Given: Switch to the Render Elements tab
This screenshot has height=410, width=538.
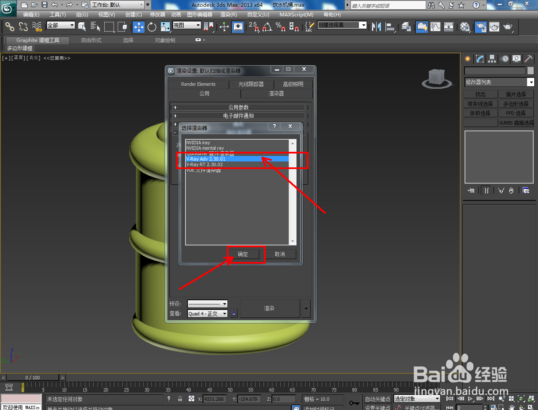Looking at the screenshot, I should point(198,84).
